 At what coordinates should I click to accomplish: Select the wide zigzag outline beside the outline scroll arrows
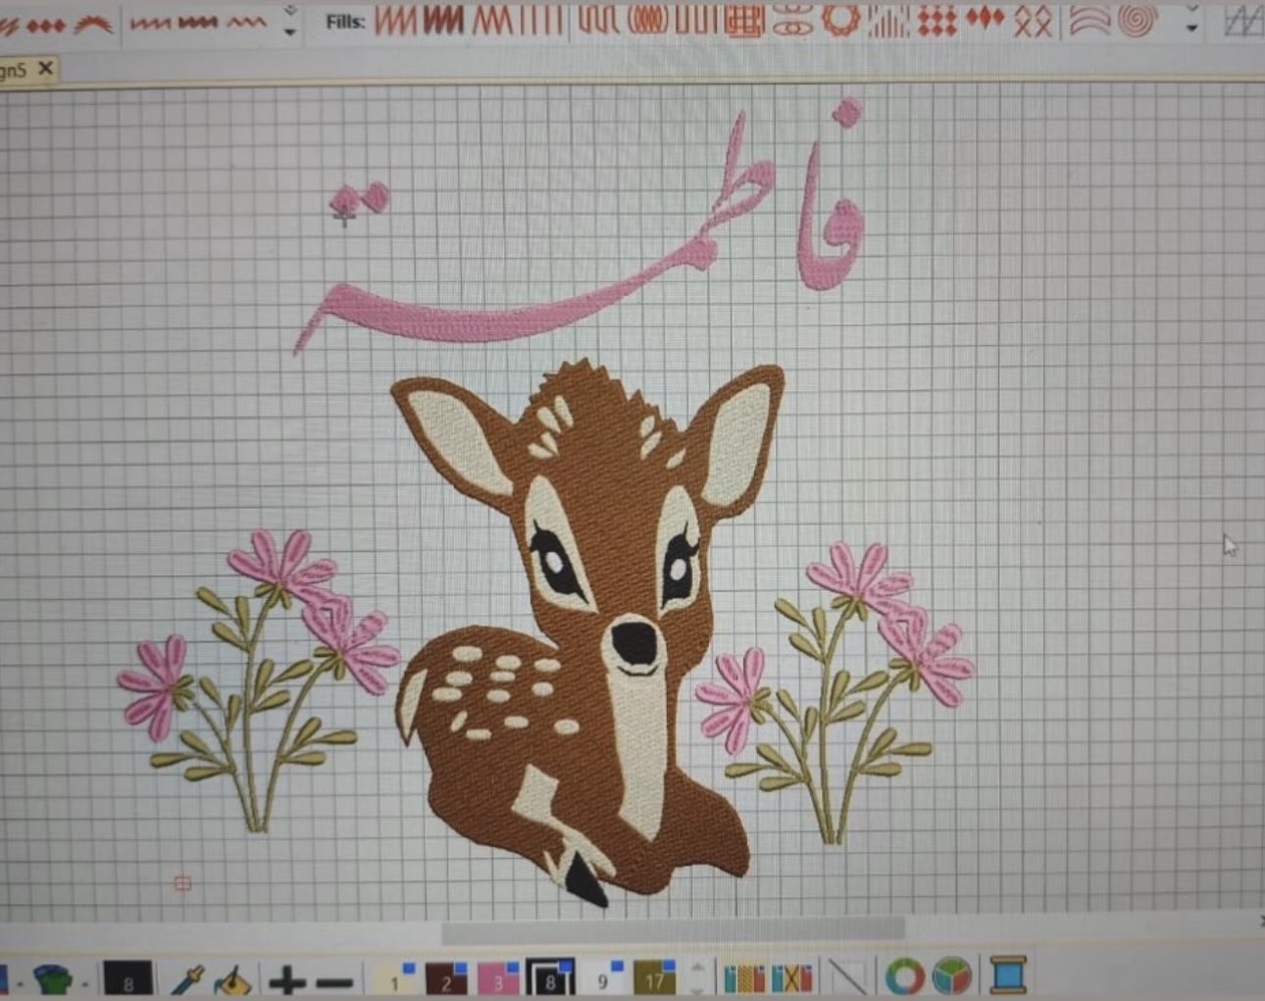(246, 22)
